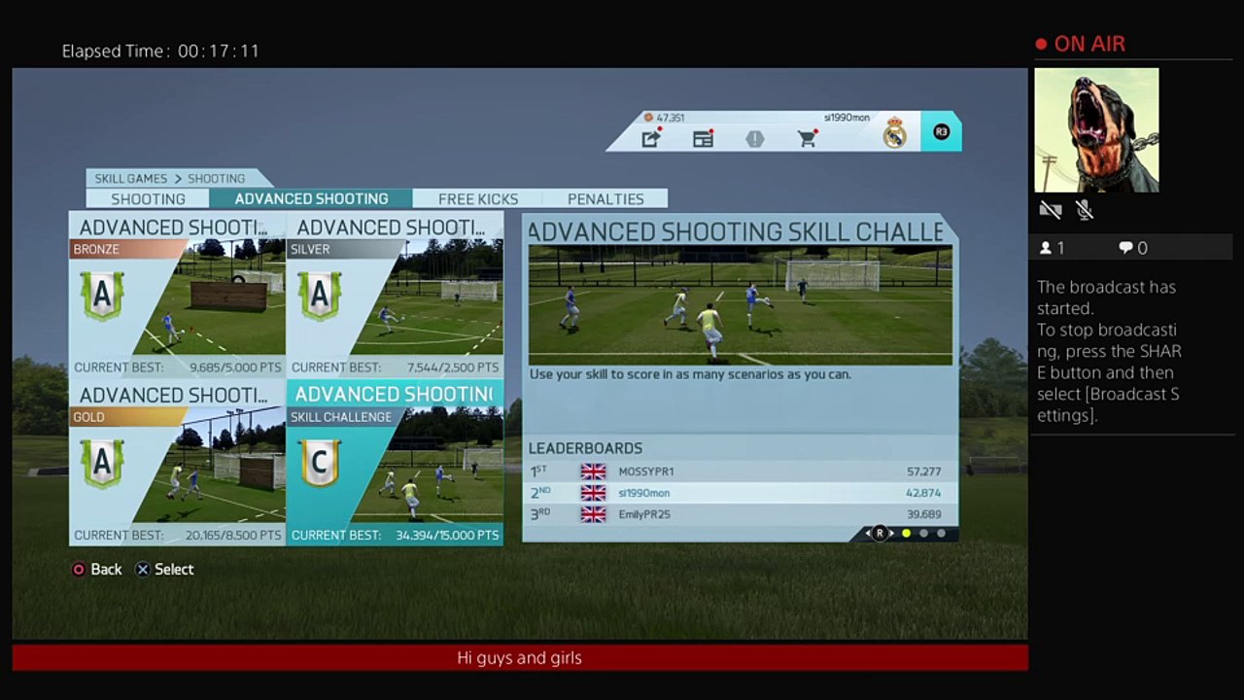Viewport: 1244px width, 700px height.
Task: Click the GOLD difficulty label
Action: (x=88, y=417)
